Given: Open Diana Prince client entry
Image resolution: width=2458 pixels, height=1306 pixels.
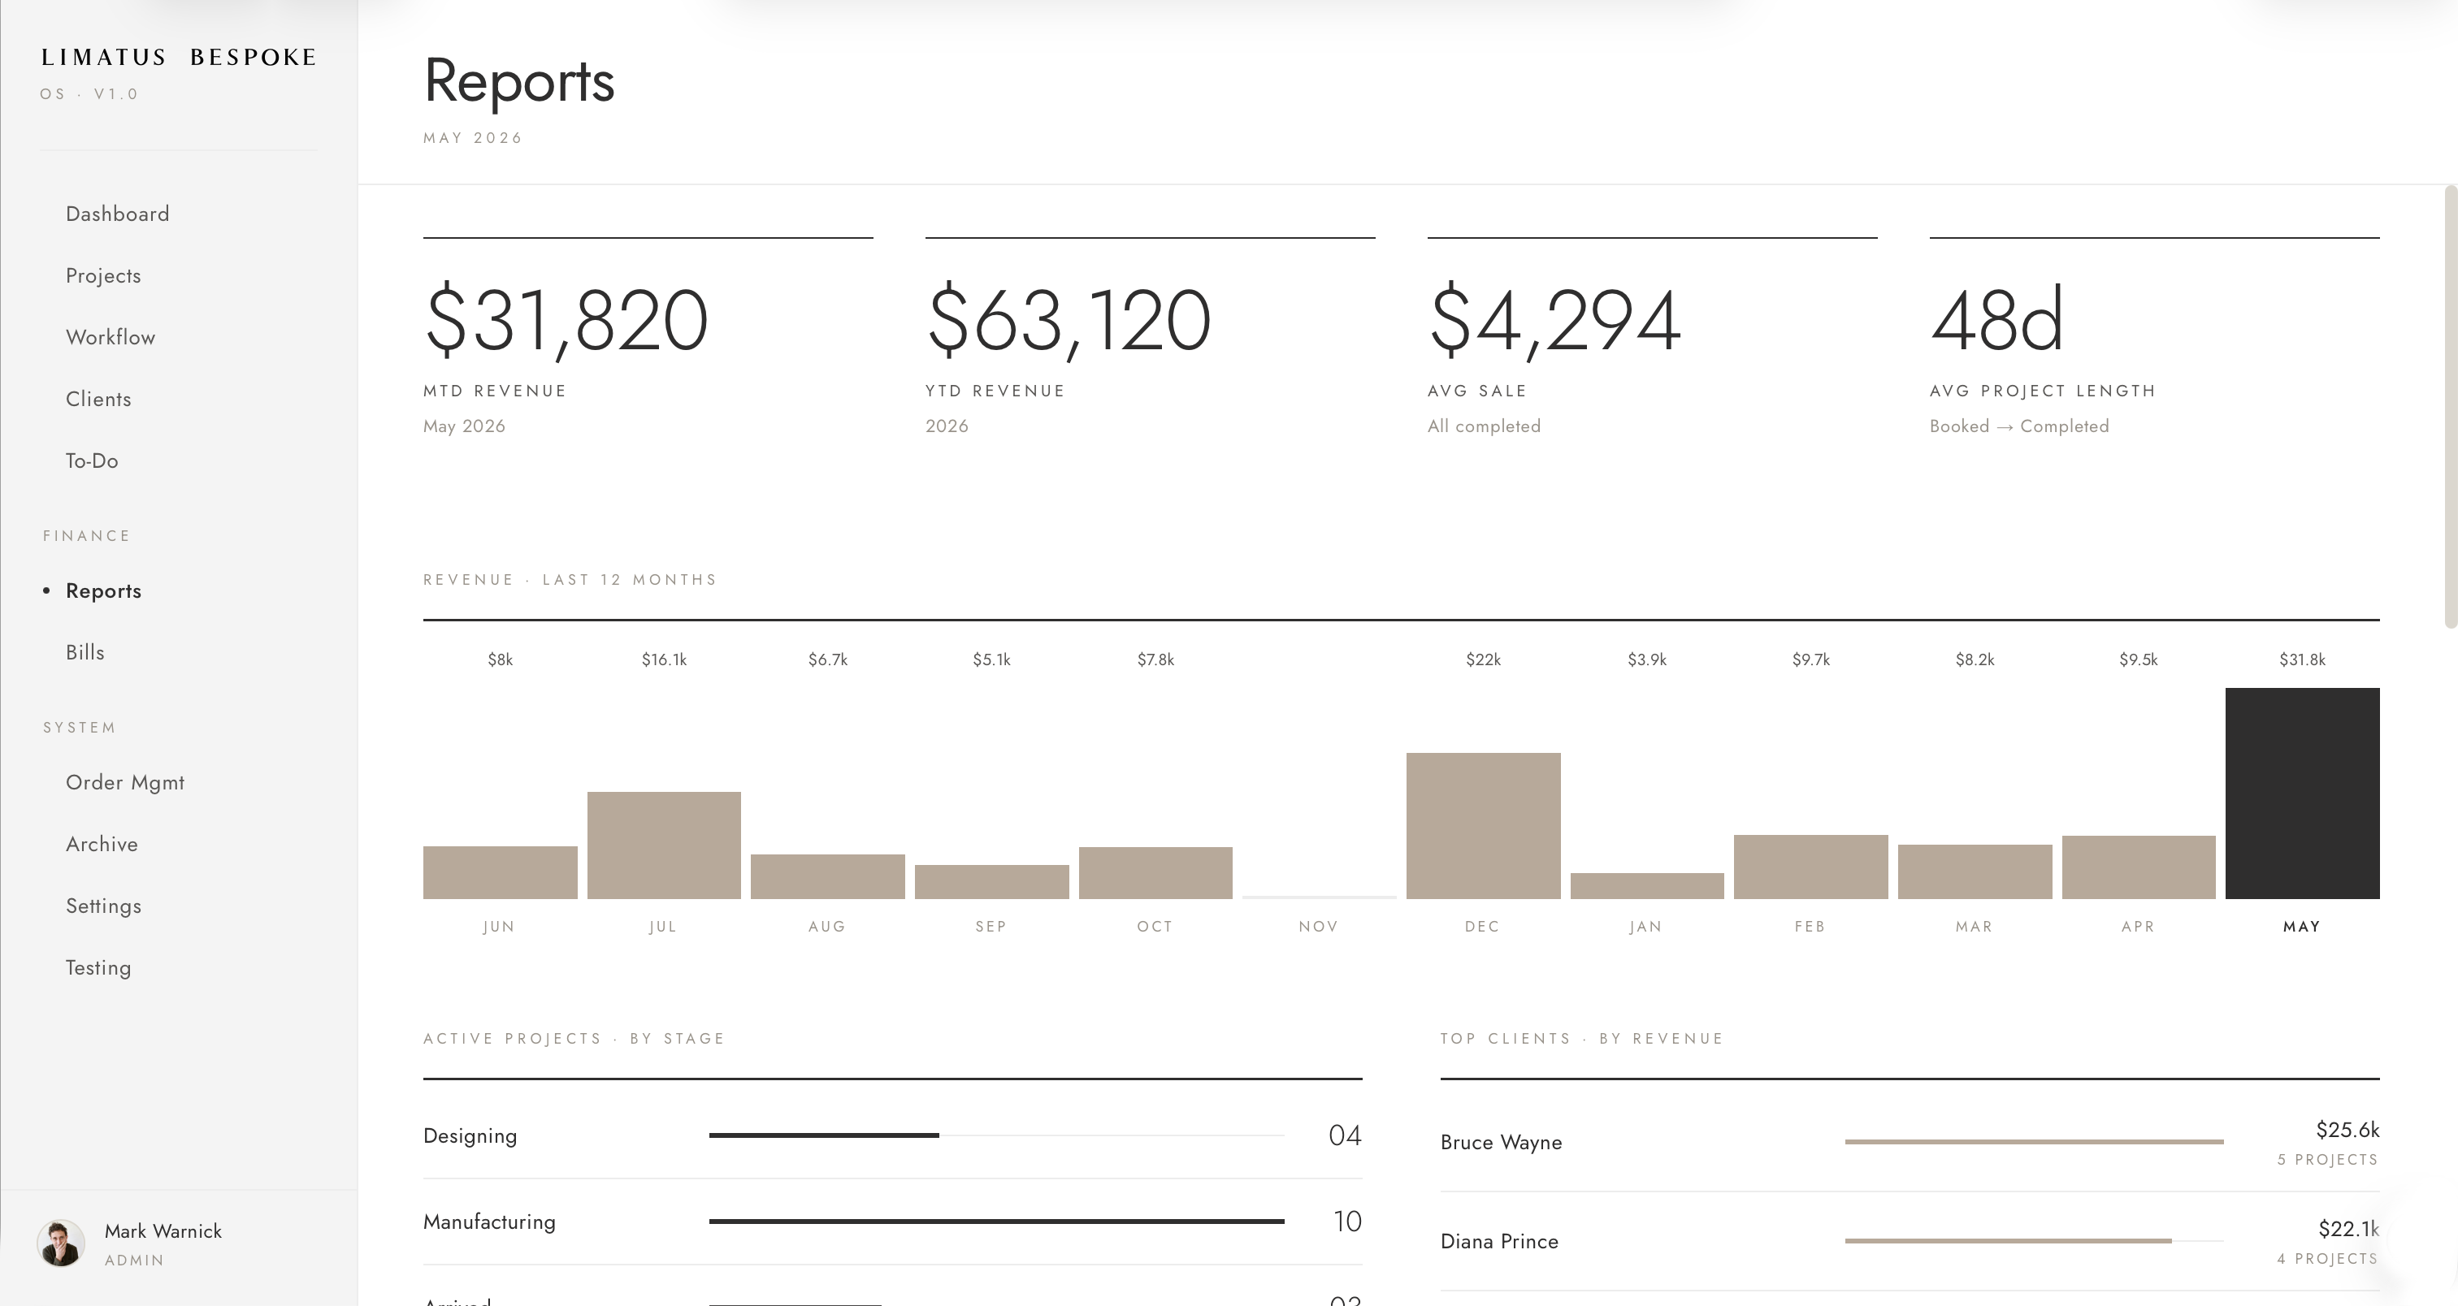Looking at the screenshot, I should point(1910,1241).
